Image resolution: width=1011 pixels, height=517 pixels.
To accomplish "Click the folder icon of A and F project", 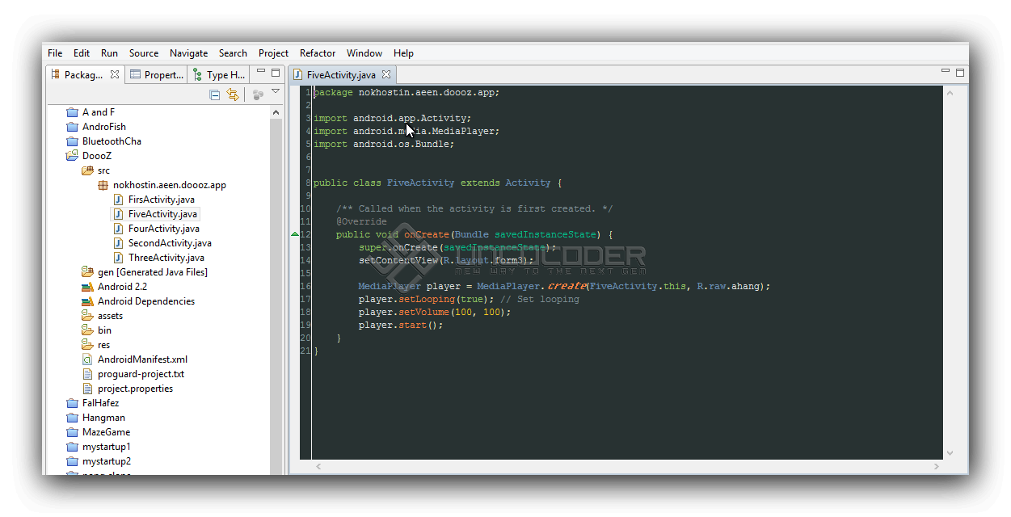I will 72,112.
